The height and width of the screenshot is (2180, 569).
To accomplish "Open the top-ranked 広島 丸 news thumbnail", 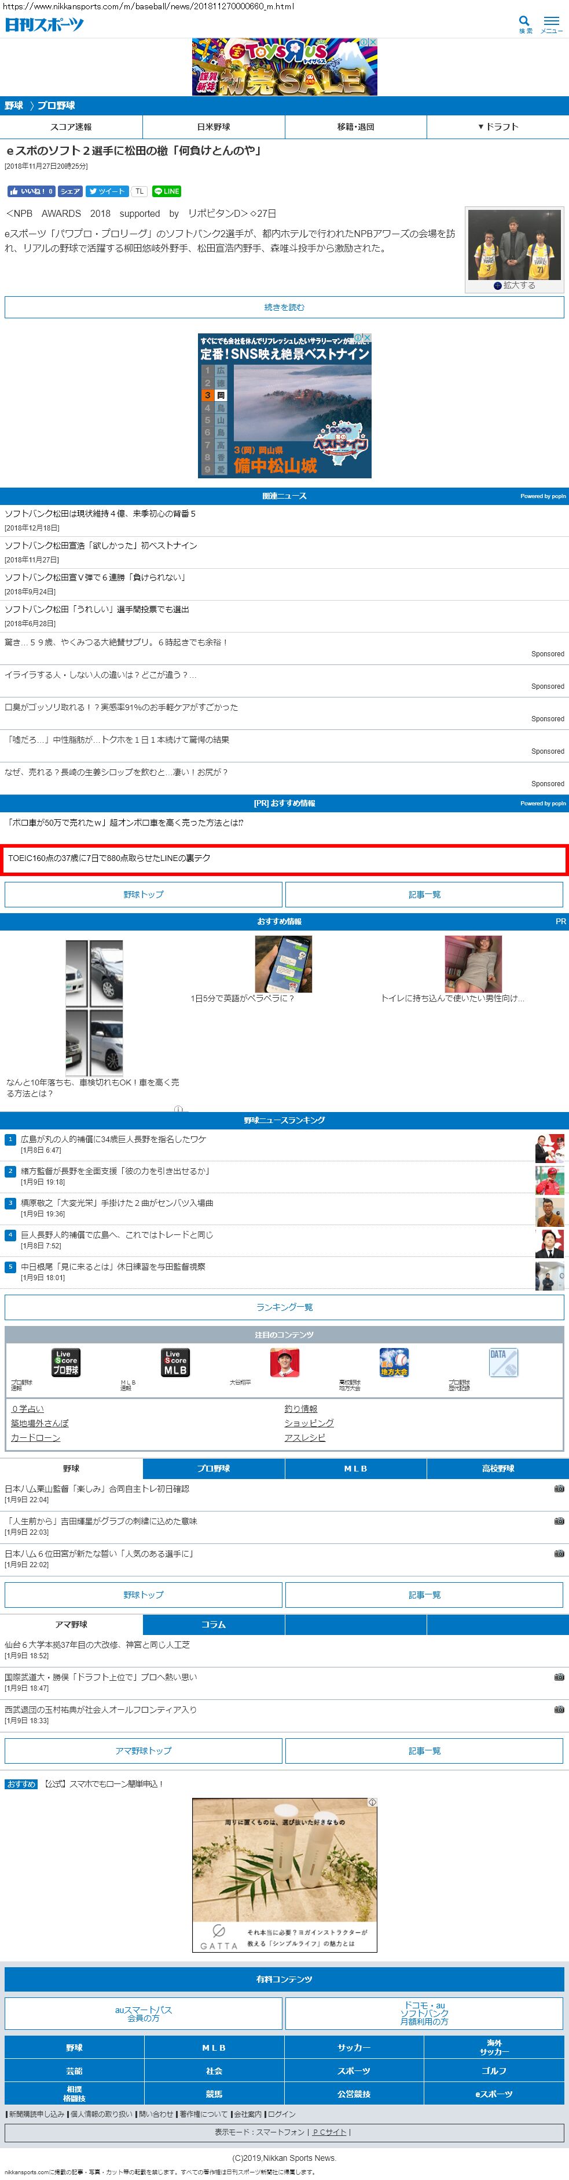I will pyautogui.click(x=549, y=1147).
